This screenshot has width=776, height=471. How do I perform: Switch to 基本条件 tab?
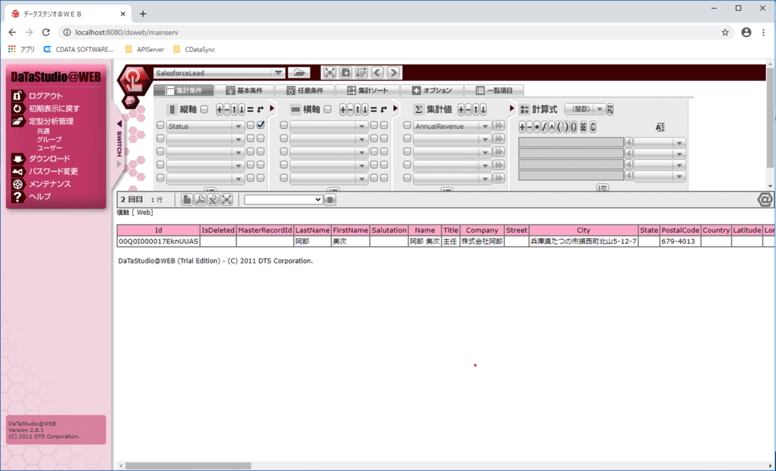(244, 91)
